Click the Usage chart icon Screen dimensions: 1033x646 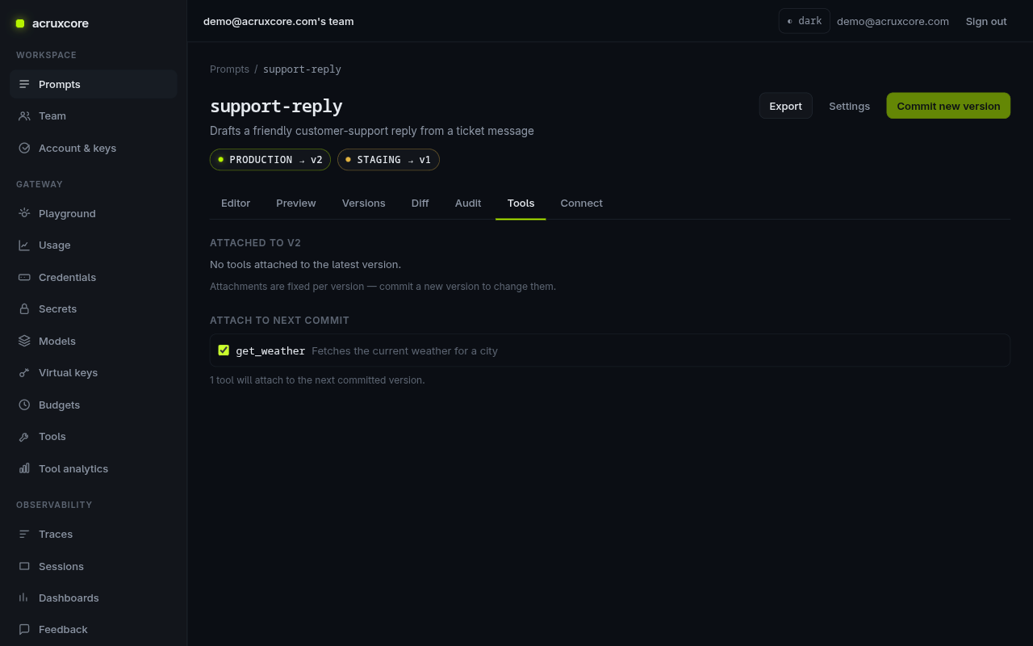24,245
